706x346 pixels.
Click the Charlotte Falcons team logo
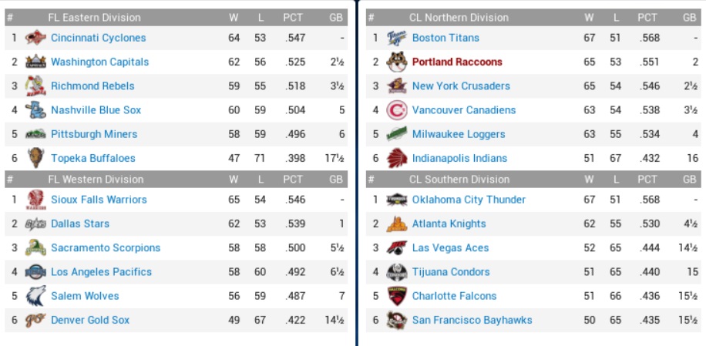pyautogui.click(x=396, y=296)
